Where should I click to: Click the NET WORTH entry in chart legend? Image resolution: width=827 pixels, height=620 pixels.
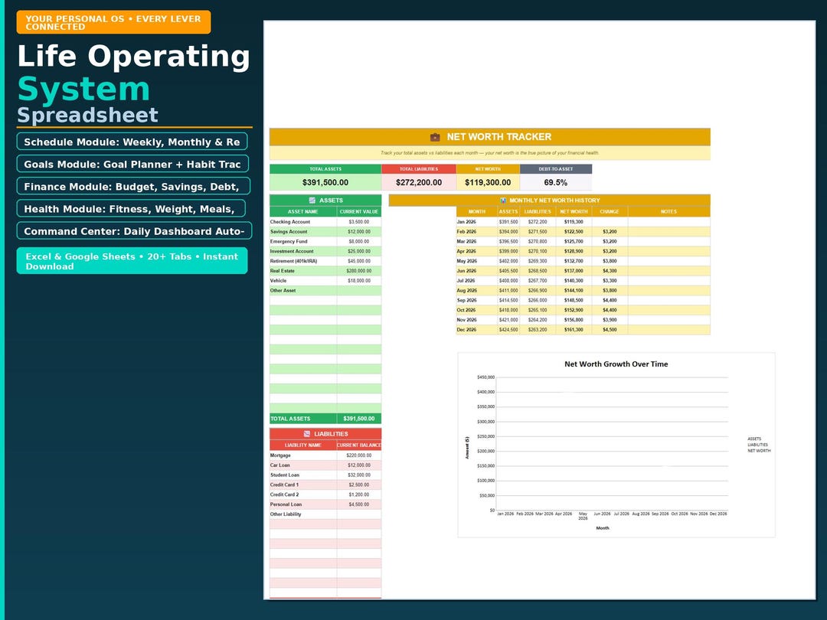point(759,451)
